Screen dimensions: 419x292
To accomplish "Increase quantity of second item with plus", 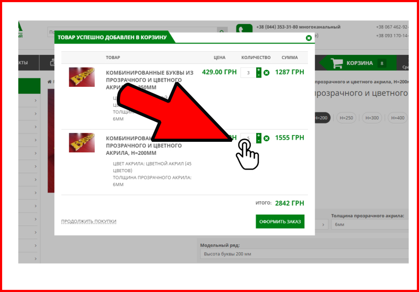I will 259,136.
